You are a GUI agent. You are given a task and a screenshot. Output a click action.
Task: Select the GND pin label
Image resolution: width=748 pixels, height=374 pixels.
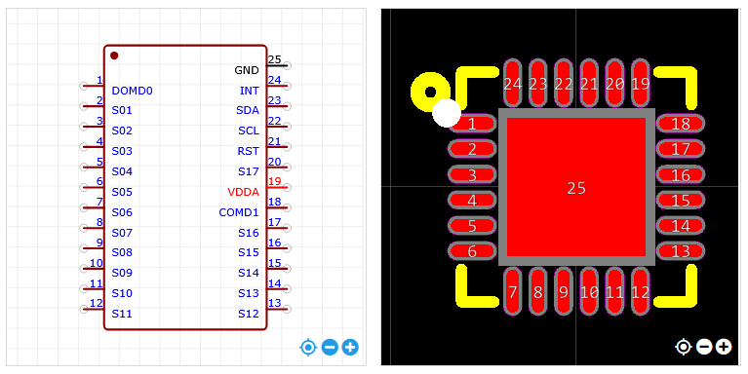[x=247, y=70]
